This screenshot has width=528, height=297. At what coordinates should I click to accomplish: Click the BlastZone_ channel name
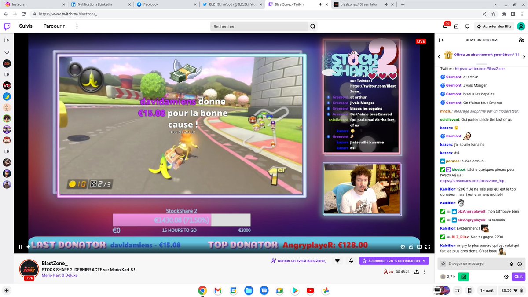(x=55, y=263)
